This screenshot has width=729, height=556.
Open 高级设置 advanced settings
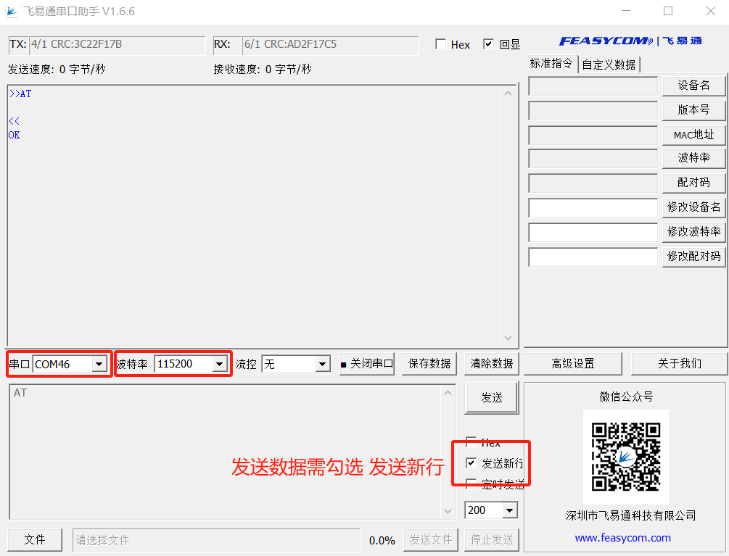572,364
